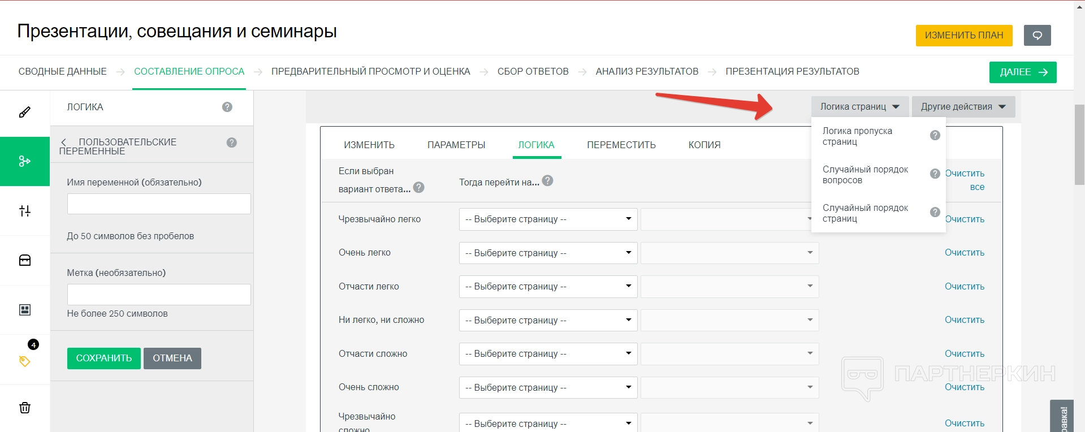Expand the Другие действия dropdown
The image size is (1085, 432).
tap(963, 107)
